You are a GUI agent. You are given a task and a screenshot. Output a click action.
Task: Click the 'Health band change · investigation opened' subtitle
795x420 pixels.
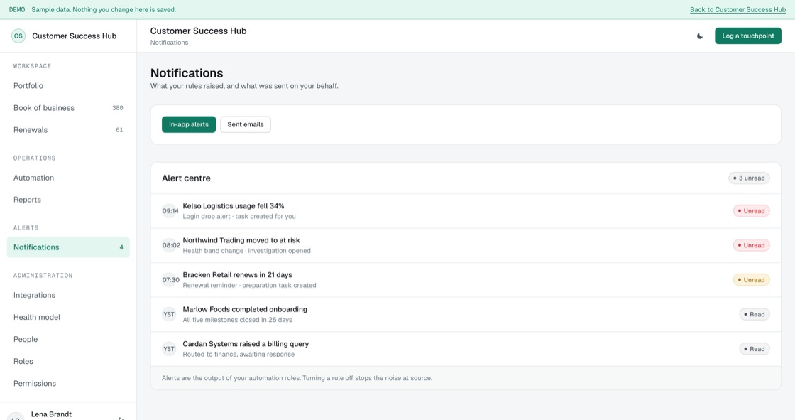point(247,251)
